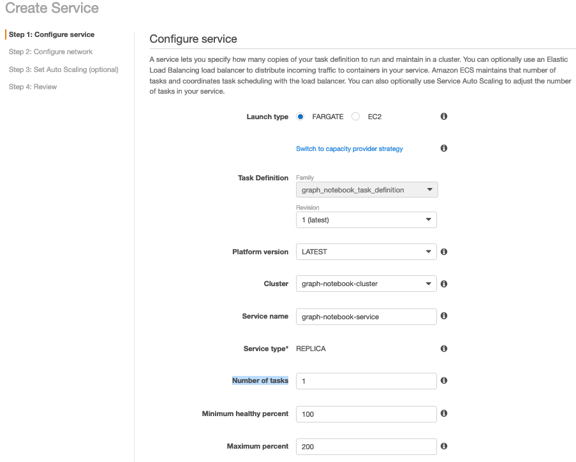Click the Service name input field
Screen dimensions: 576x462
pyautogui.click(x=366, y=316)
